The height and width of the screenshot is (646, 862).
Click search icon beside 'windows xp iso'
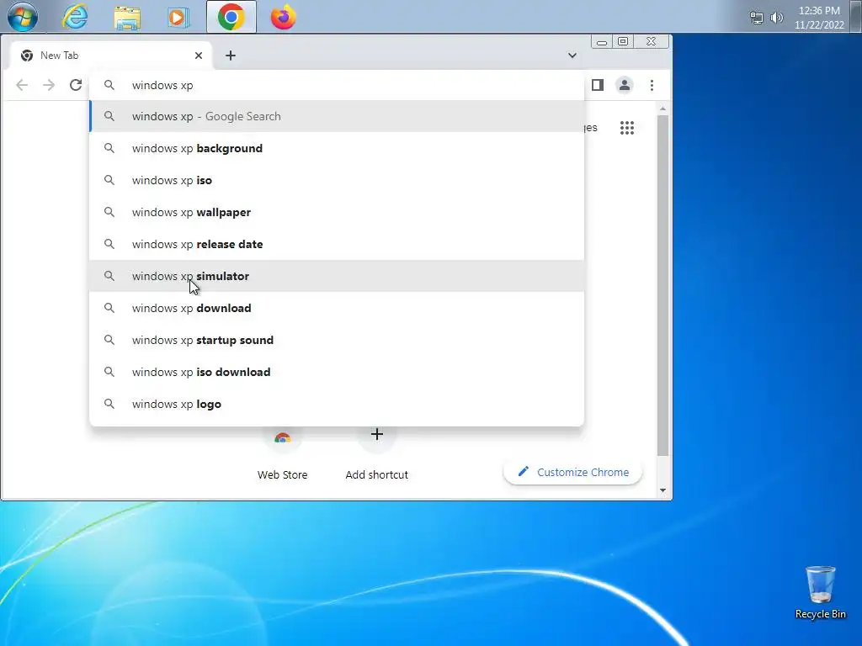(x=109, y=180)
